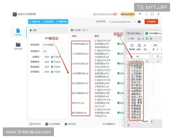Click the WPS undo icon

pos(155,39)
